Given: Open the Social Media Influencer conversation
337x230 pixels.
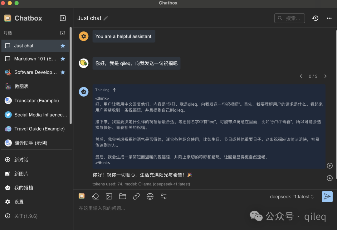Looking at the screenshot, I should [x=35, y=115].
